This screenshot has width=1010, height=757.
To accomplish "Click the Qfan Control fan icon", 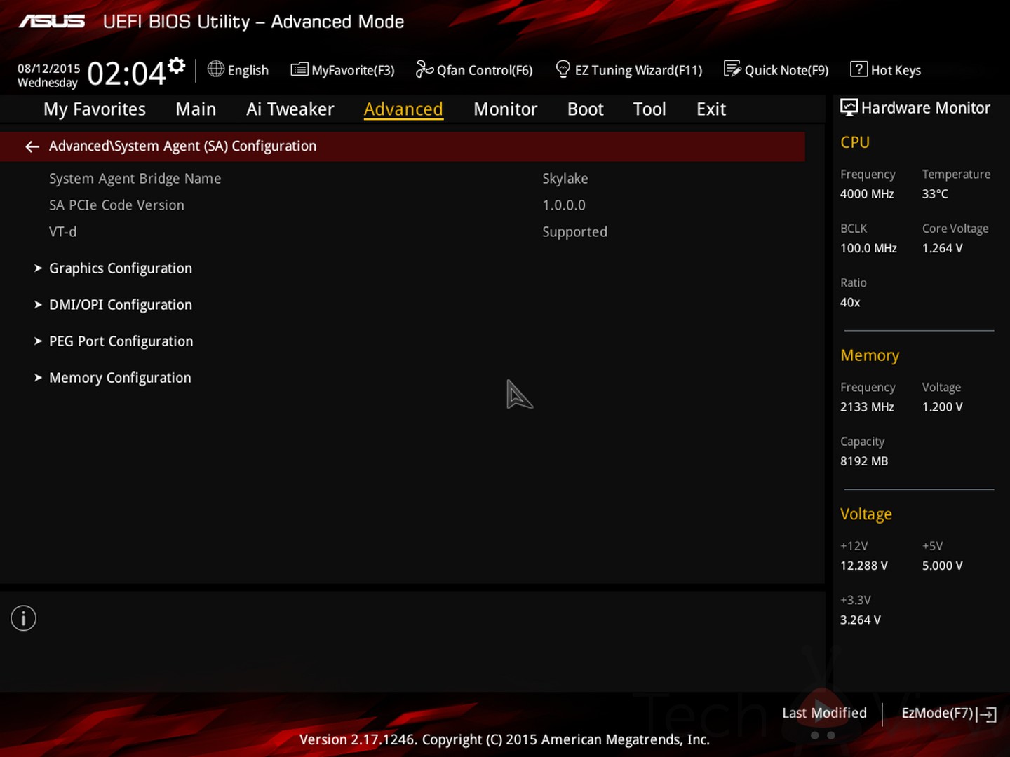I will tap(424, 69).
